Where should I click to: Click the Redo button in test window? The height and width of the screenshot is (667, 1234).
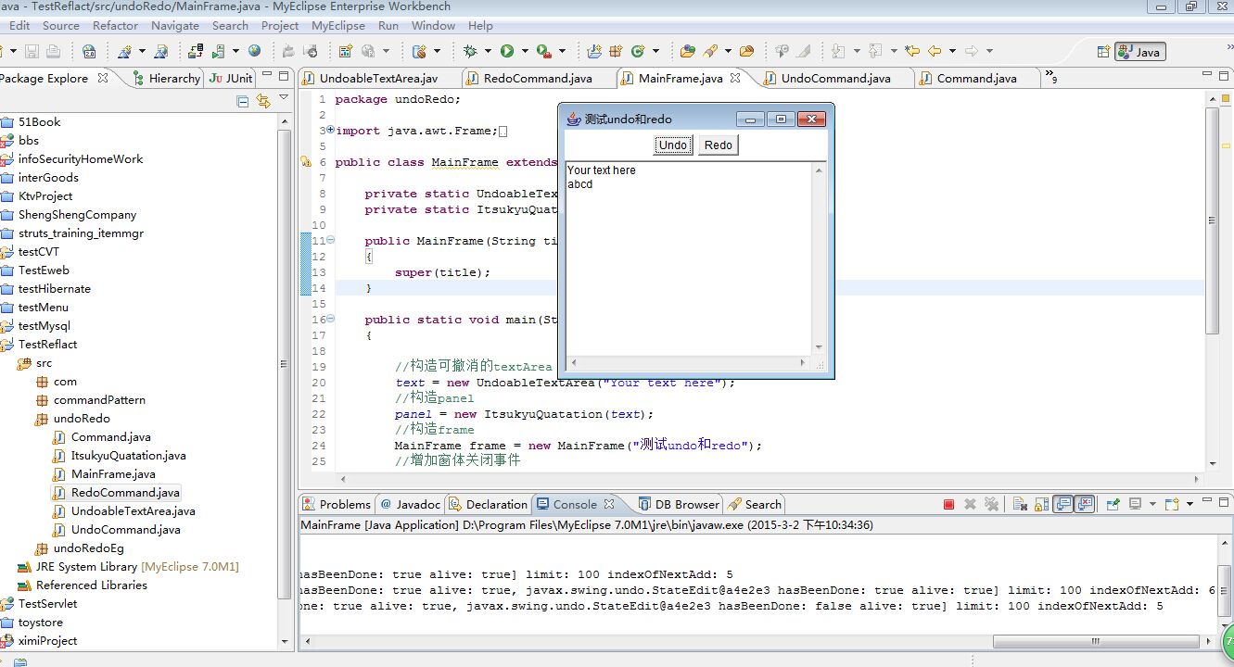pos(718,145)
